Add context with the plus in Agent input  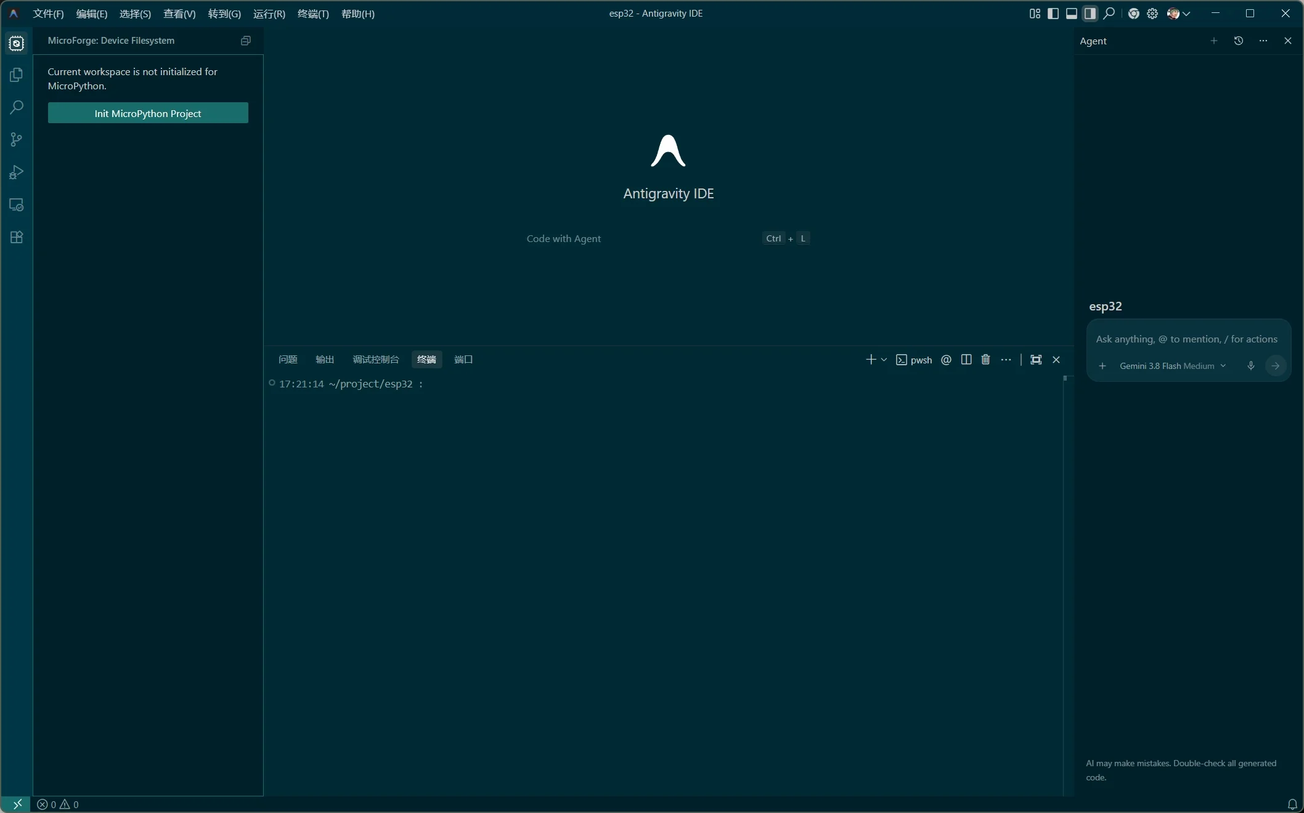click(x=1102, y=366)
